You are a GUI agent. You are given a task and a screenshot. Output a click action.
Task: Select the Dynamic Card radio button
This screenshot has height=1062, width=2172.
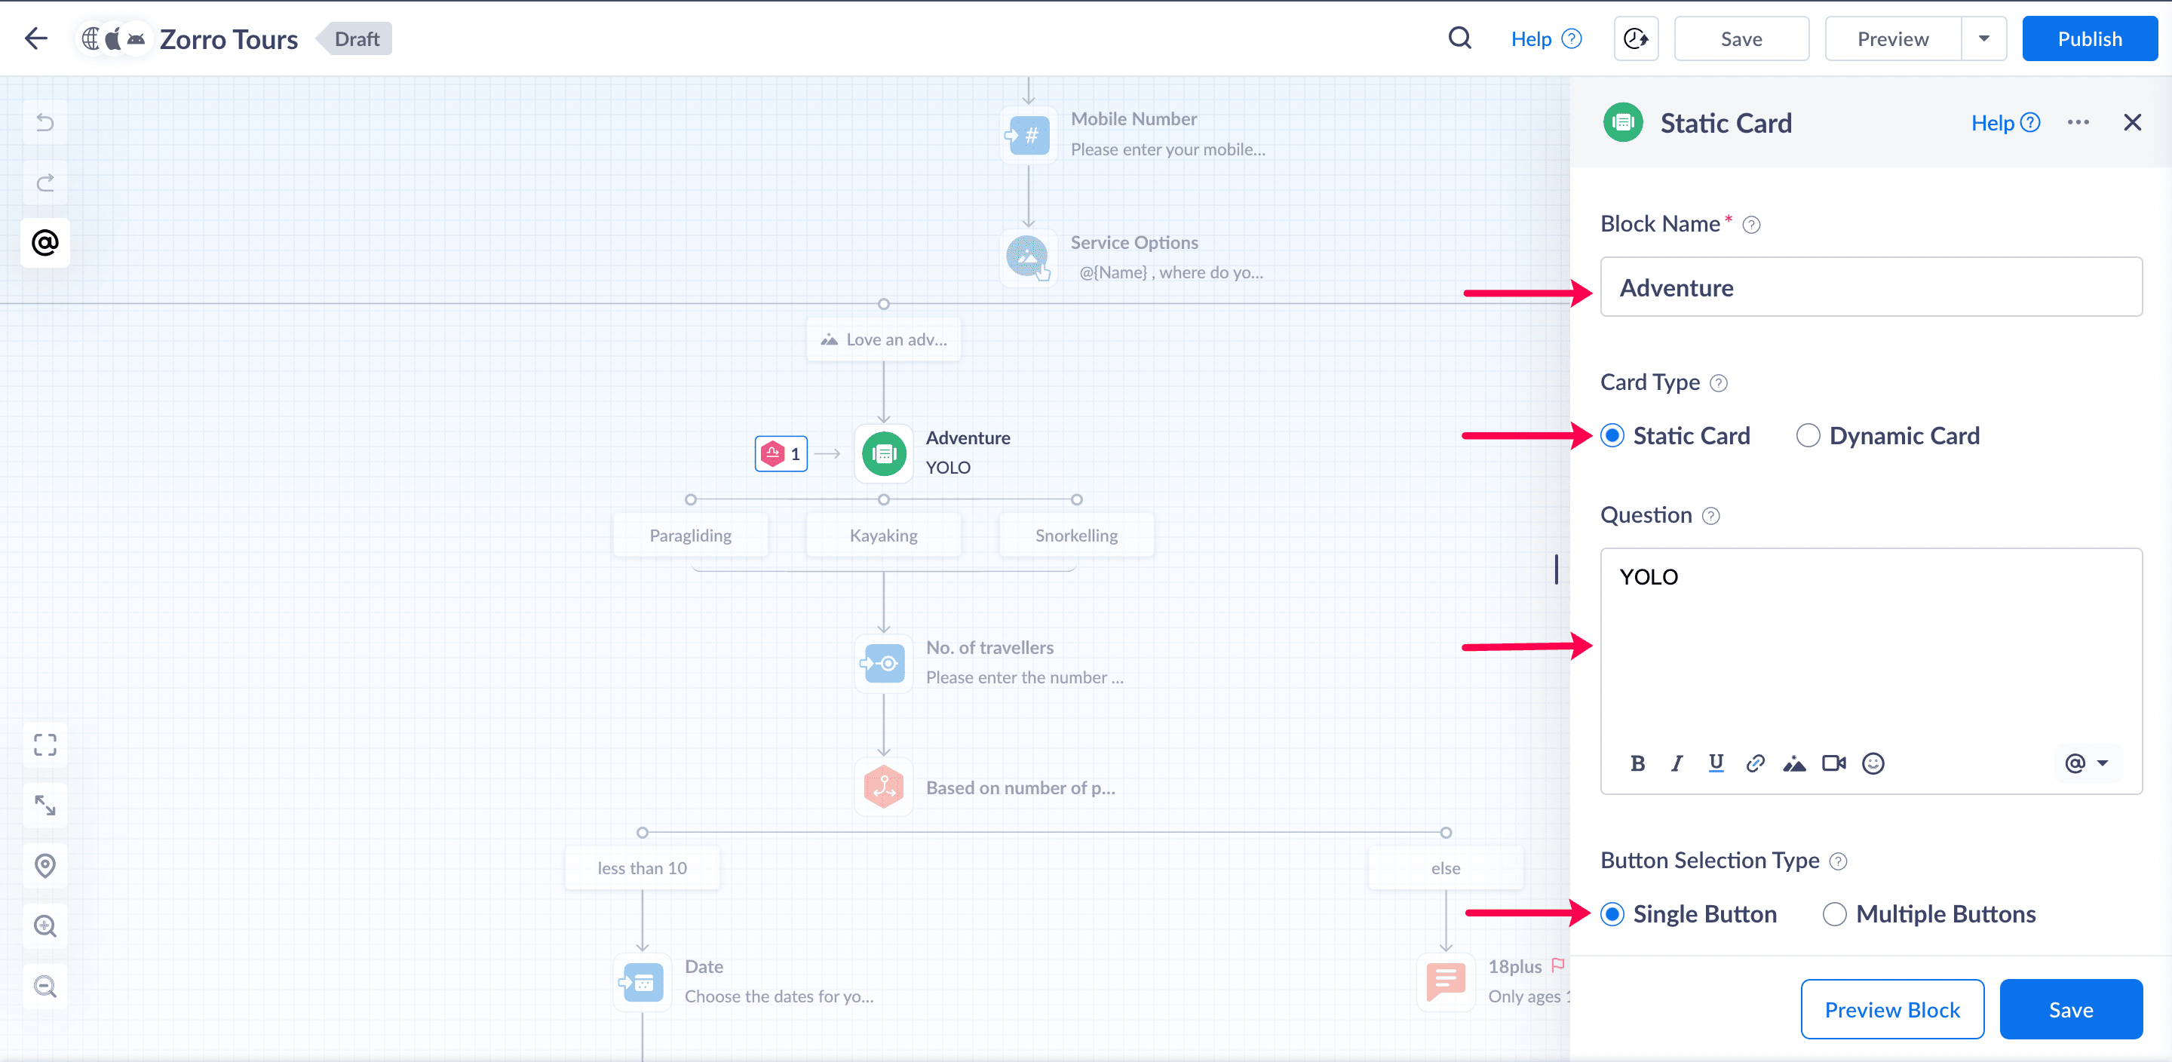coord(1808,436)
